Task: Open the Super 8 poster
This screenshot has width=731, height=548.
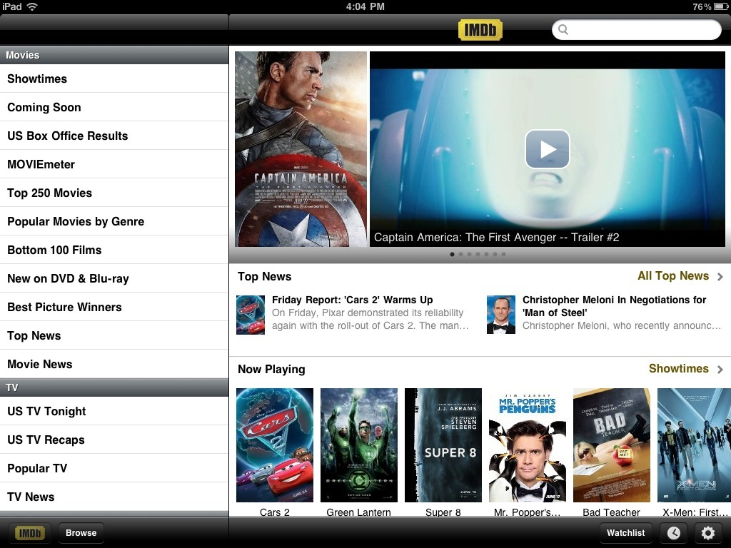Action: coord(443,445)
